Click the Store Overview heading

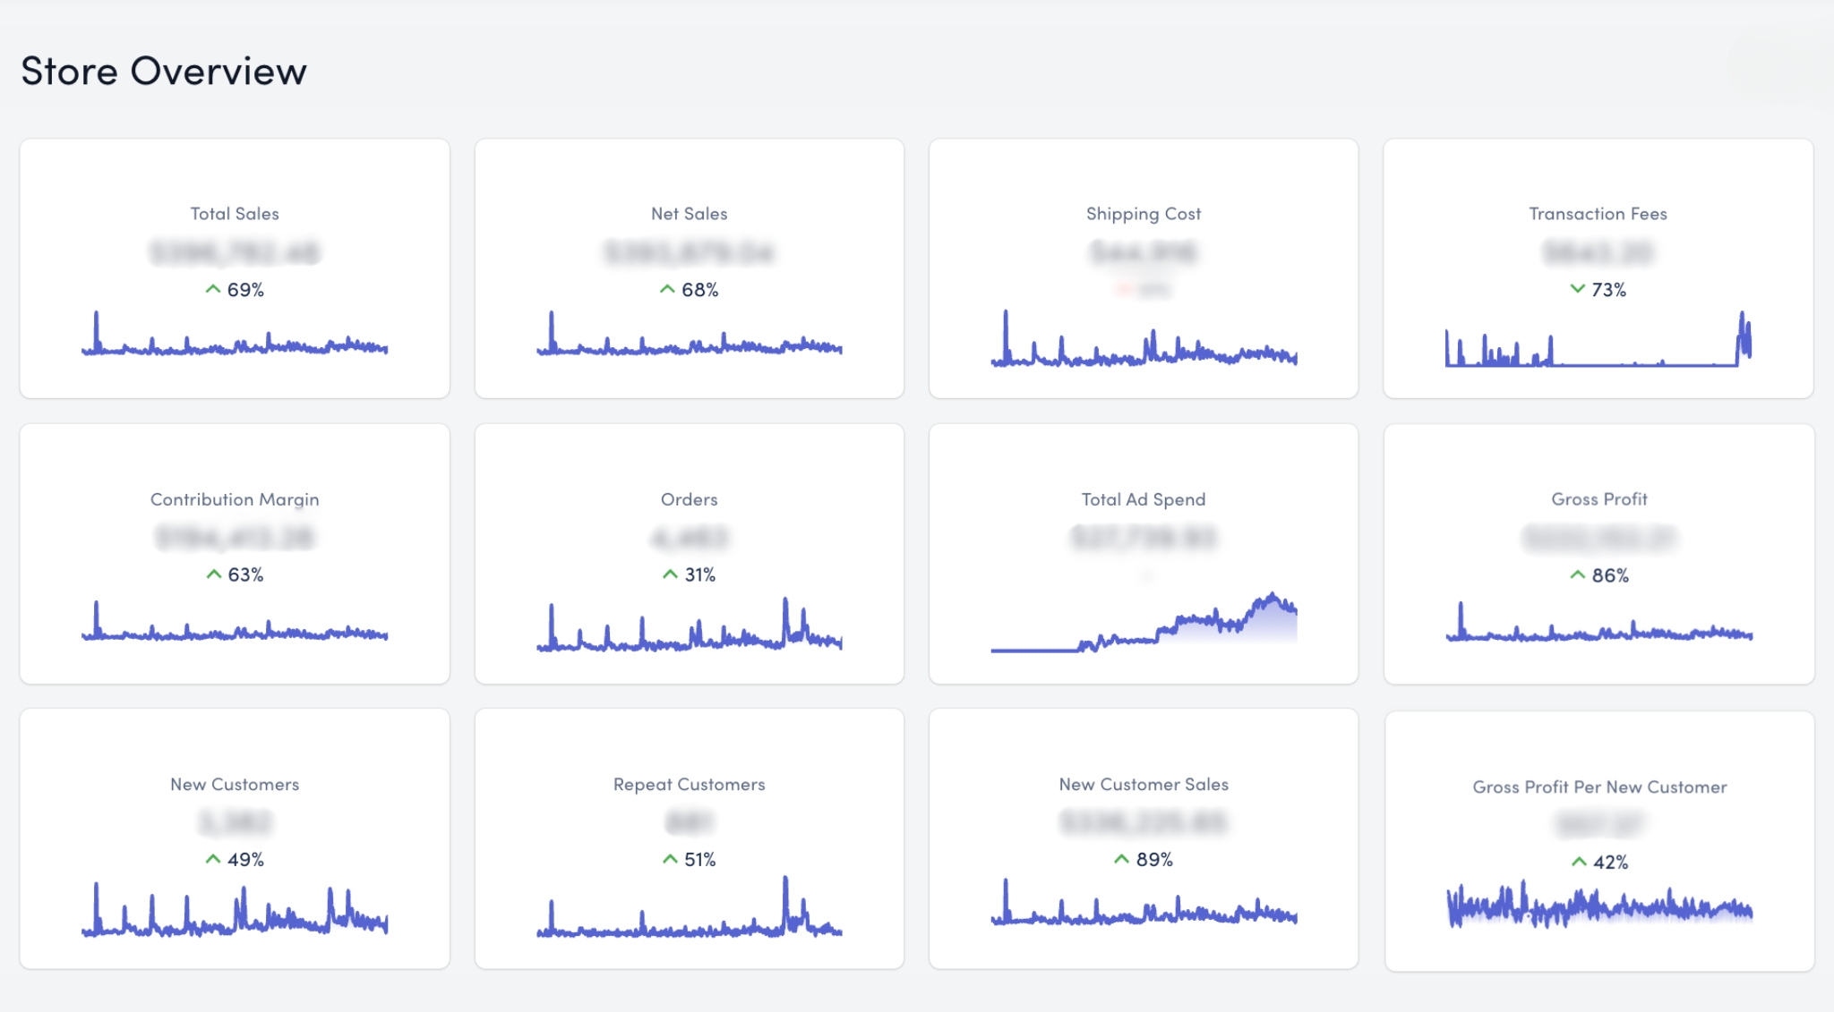[x=164, y=72]
